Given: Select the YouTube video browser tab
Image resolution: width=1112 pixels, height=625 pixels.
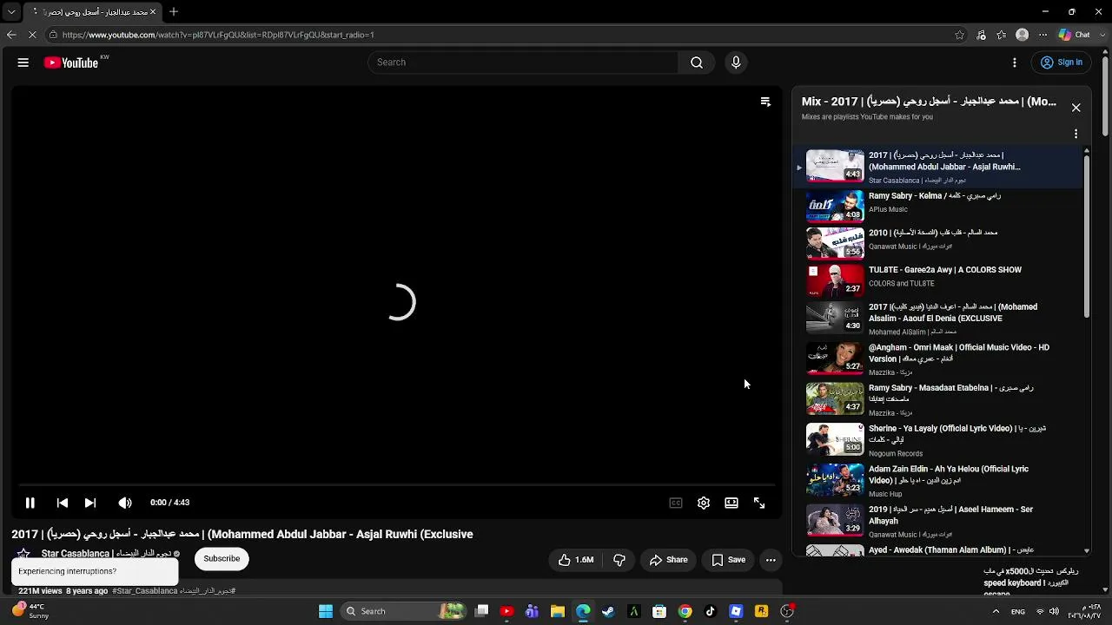Looking at the screenshot, I should 92,12.
